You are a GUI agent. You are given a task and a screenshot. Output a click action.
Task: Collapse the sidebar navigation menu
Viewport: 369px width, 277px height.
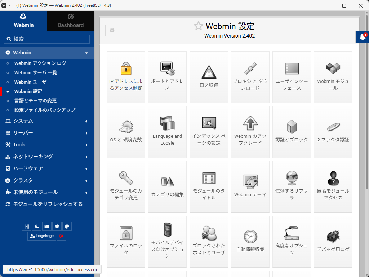(27, 227)
